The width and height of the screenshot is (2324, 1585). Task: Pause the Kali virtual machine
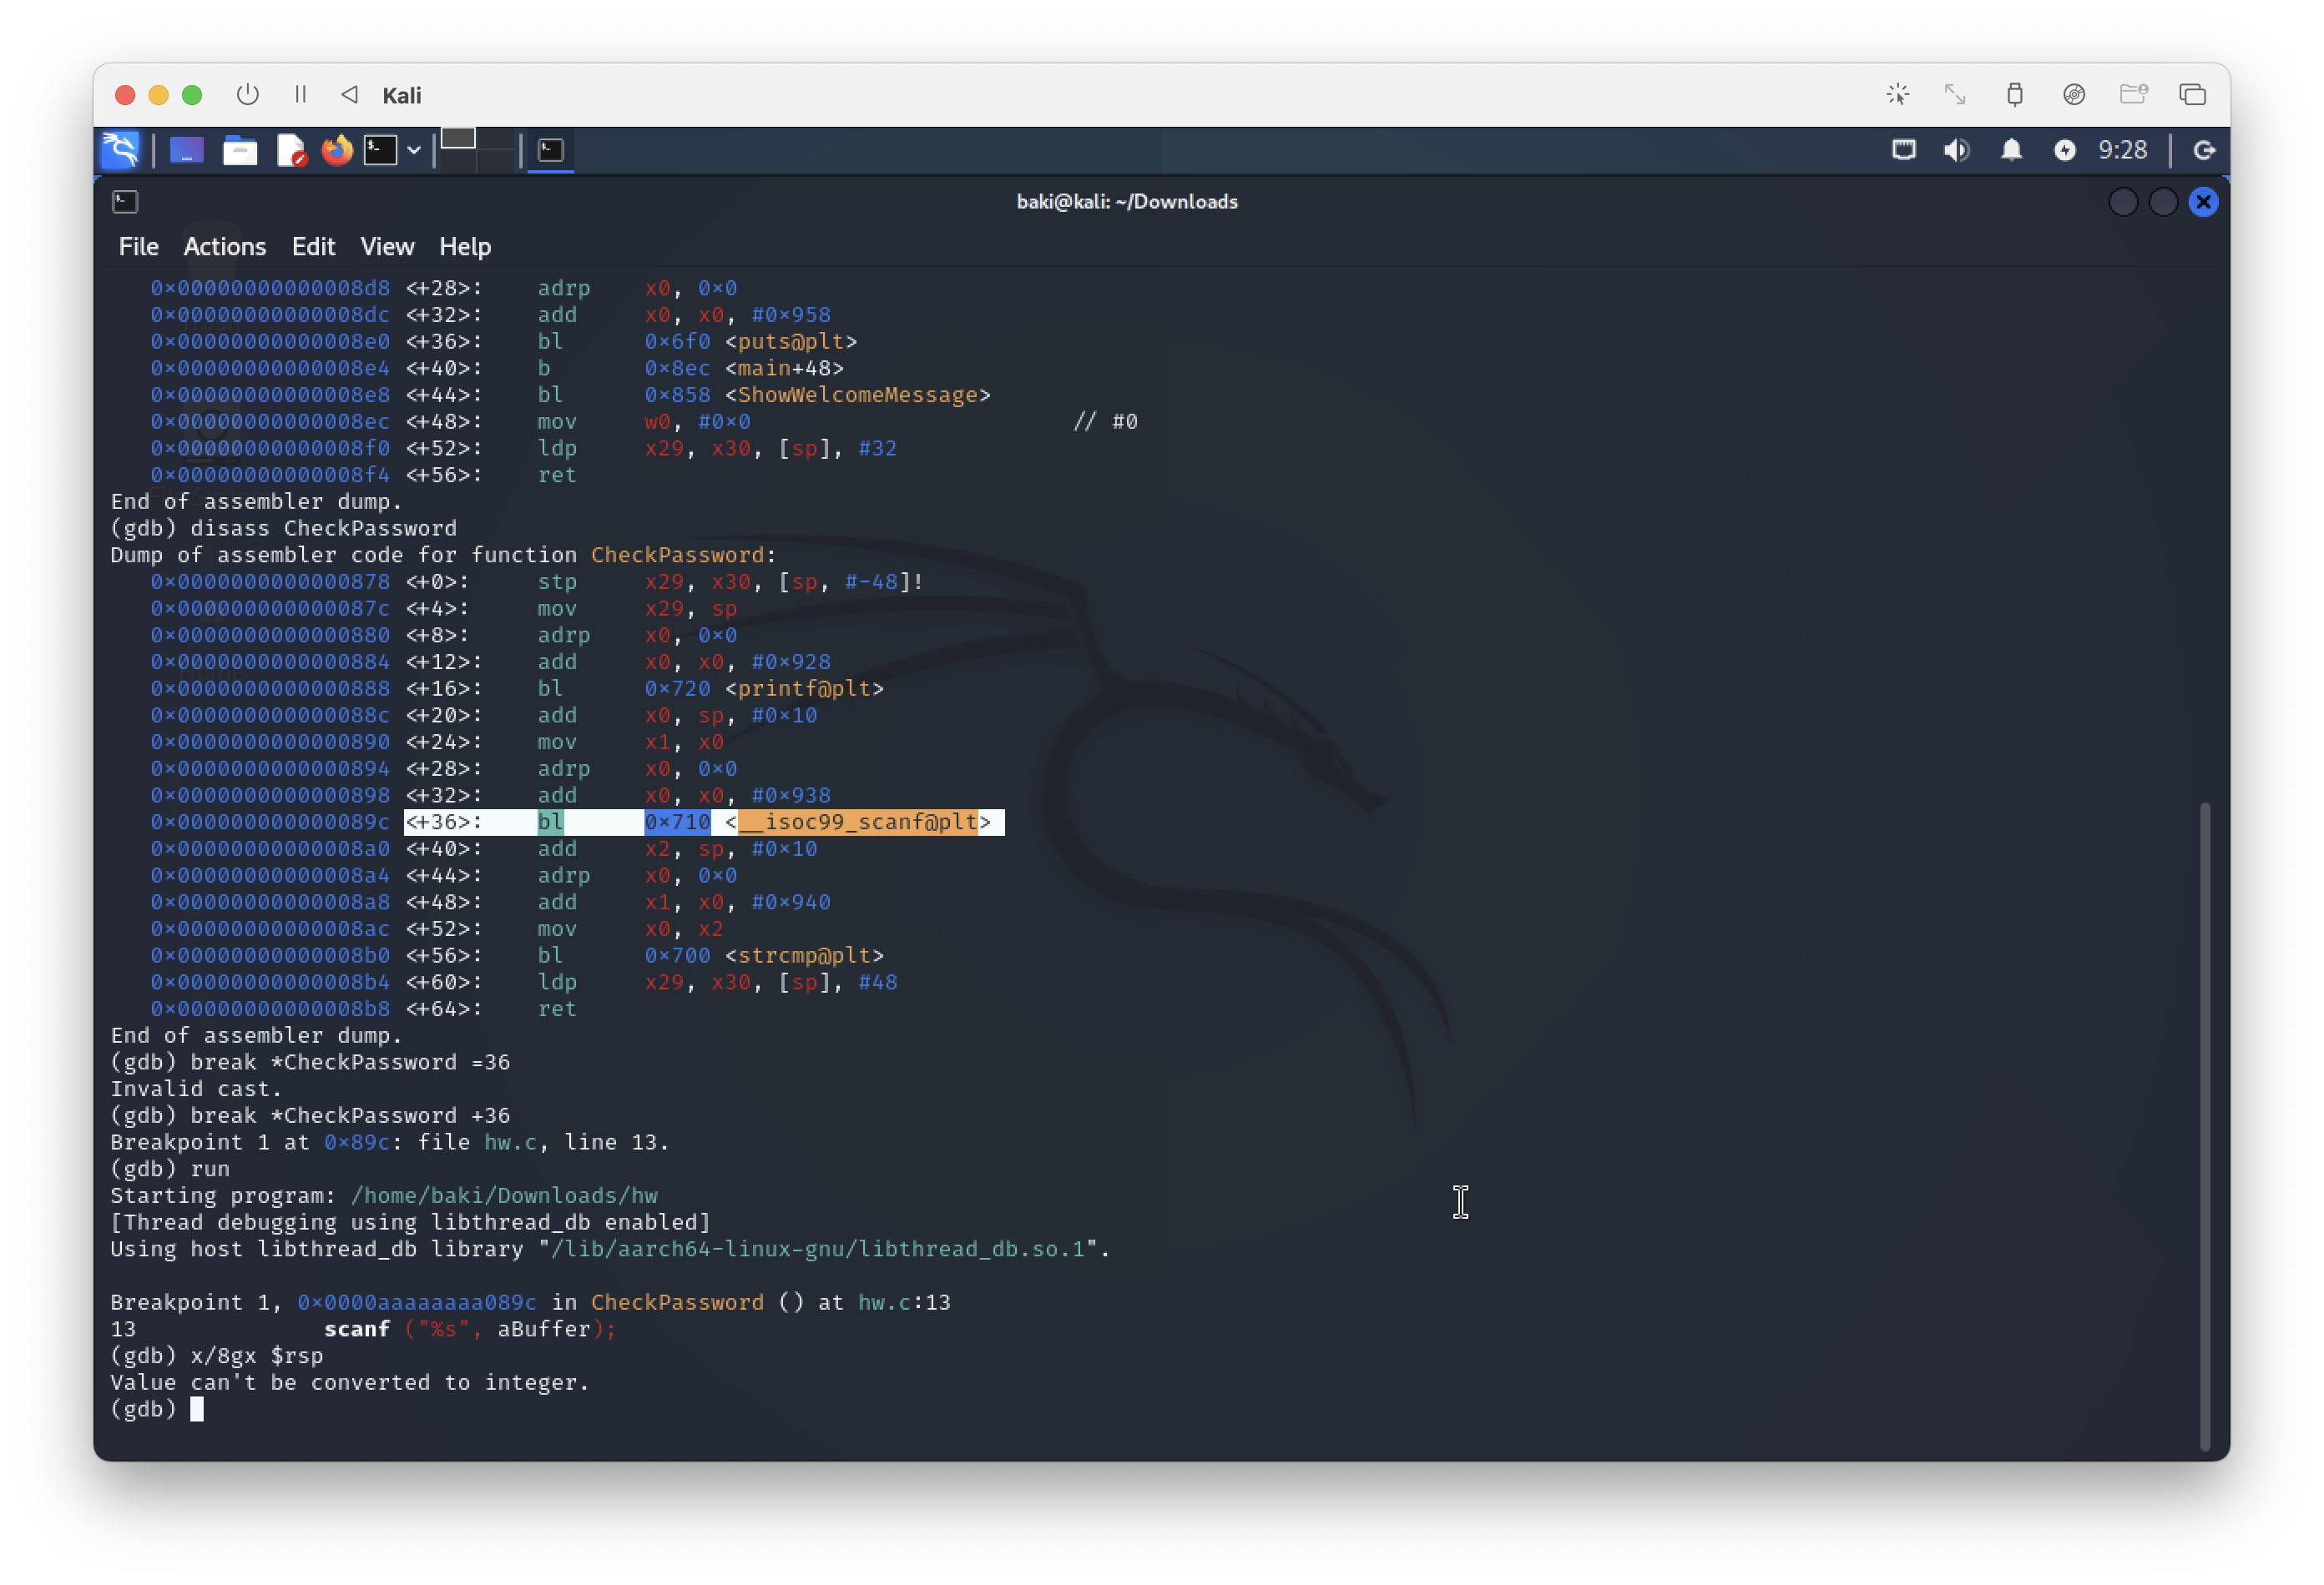click(x=300, y=94)
